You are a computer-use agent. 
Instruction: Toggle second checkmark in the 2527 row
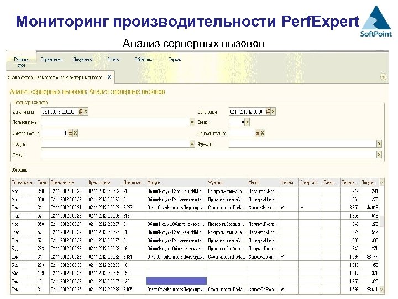(302, 208)
